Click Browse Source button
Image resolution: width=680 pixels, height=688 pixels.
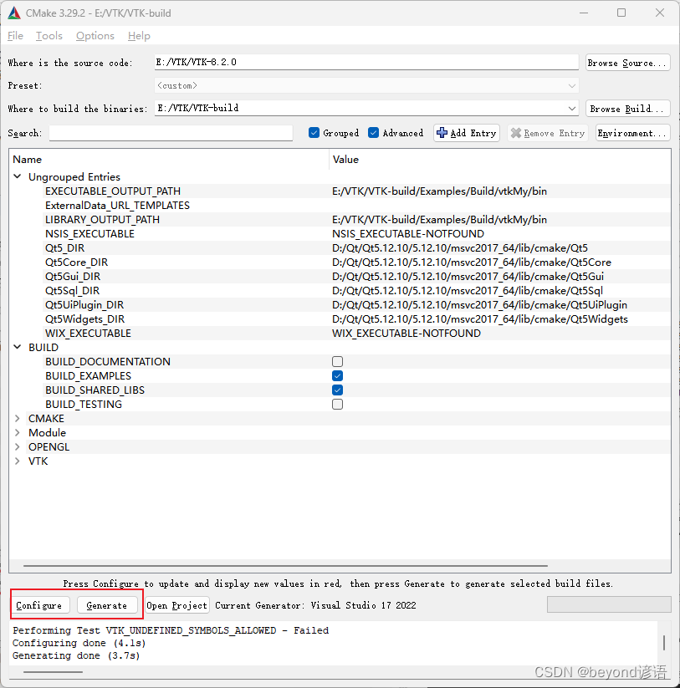[x=628, y=63]
